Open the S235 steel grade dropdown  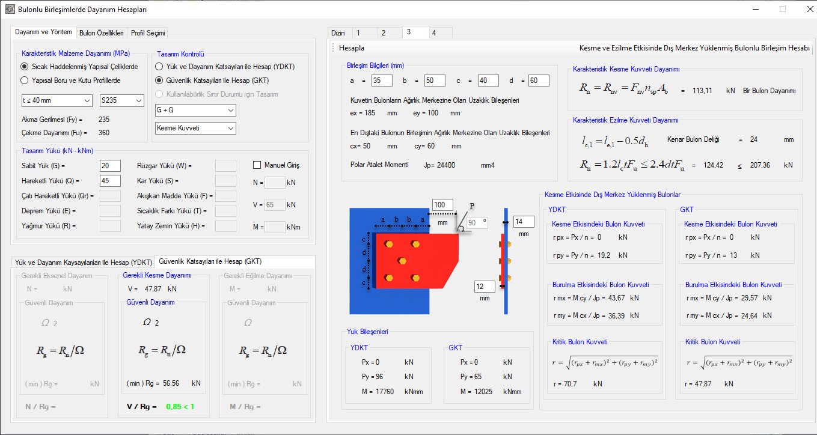(x=122, y=100)
